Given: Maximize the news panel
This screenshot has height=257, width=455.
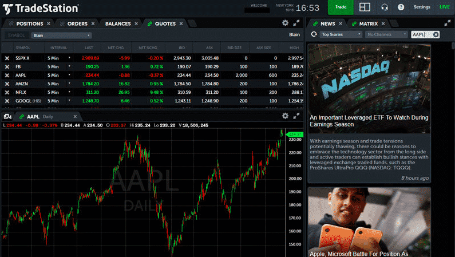Looking at the screenshot, I should [x=448, y=23].
